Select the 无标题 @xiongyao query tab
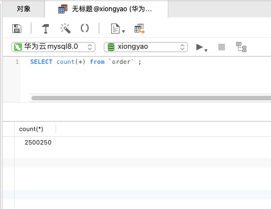Screen dimensions: 271x209 coord(106,9)
